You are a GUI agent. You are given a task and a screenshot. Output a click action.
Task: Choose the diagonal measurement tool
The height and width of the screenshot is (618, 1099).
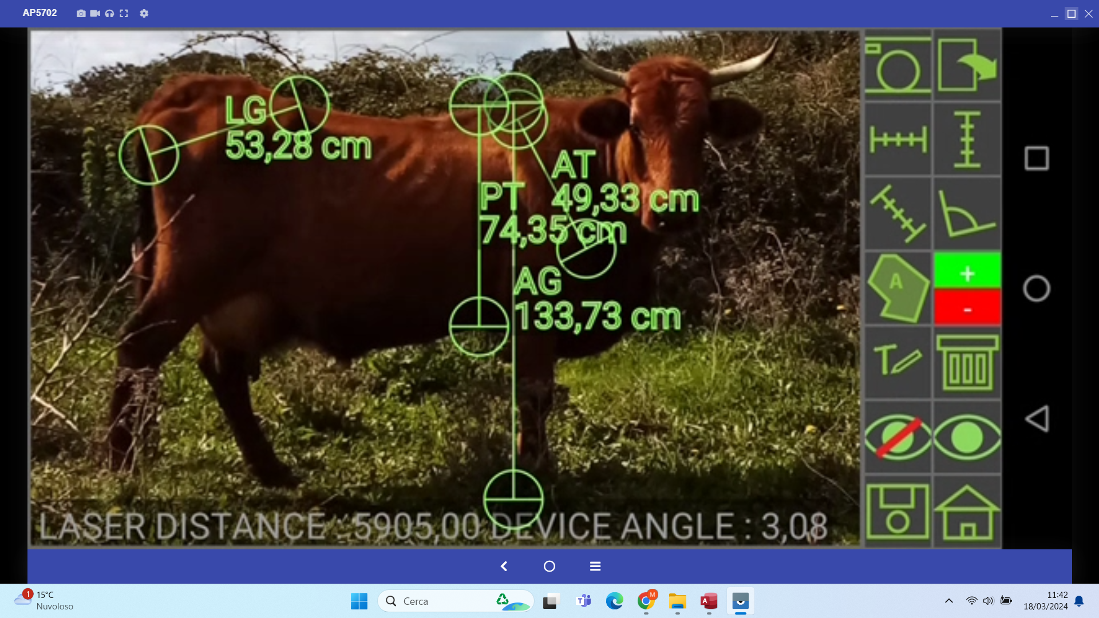[898, 214]
